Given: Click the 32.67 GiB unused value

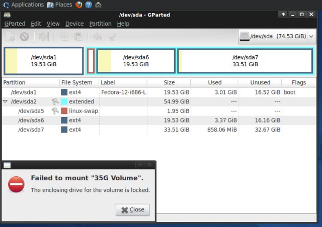Looking at the screenshot, I should click(268, 130).
